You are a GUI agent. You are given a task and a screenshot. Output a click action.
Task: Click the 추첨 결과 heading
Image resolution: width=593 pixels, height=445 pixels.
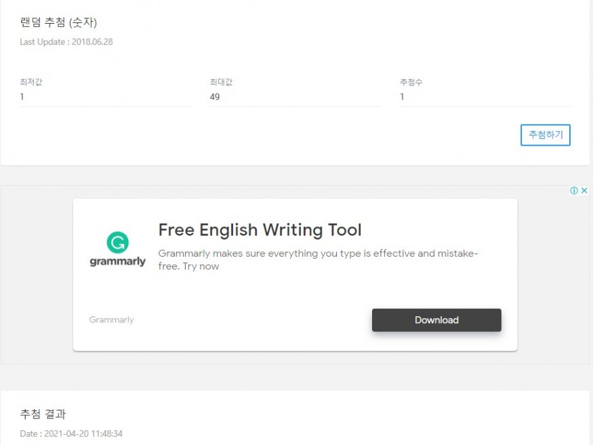[x=43, y=414]
